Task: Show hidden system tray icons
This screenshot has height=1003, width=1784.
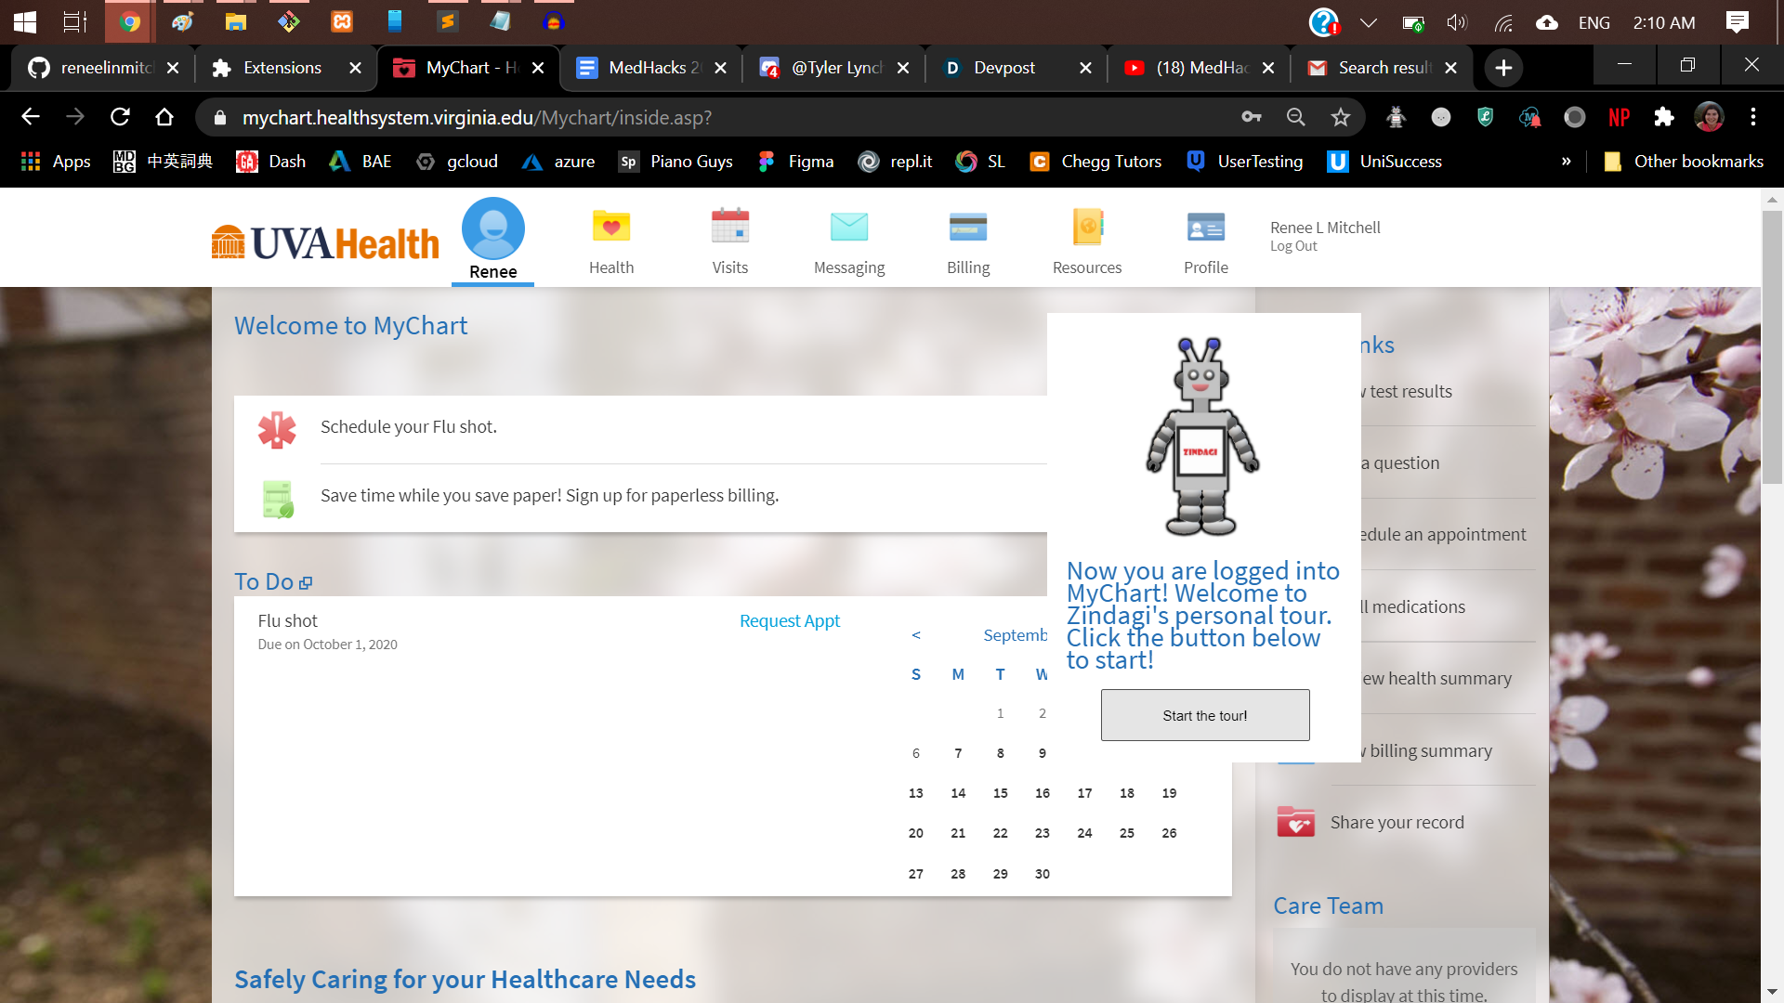Action: [1368, 22]
